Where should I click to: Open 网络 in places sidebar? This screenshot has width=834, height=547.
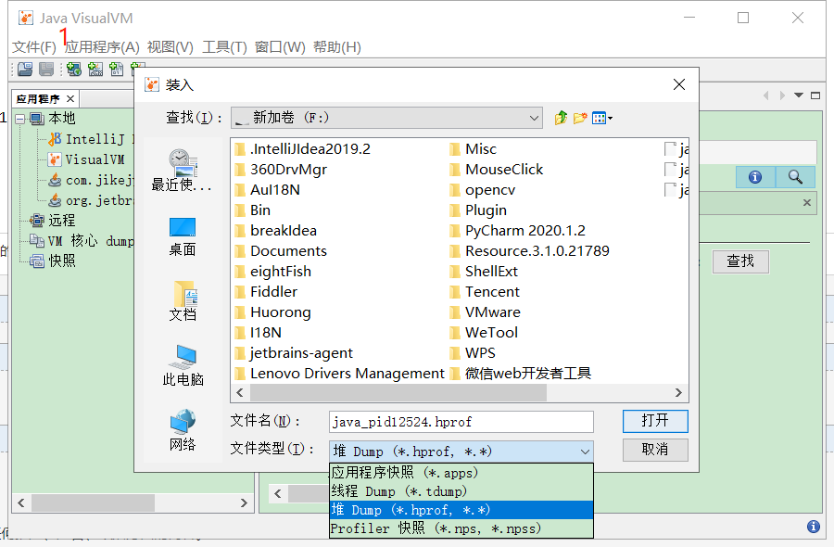point(183,430)
